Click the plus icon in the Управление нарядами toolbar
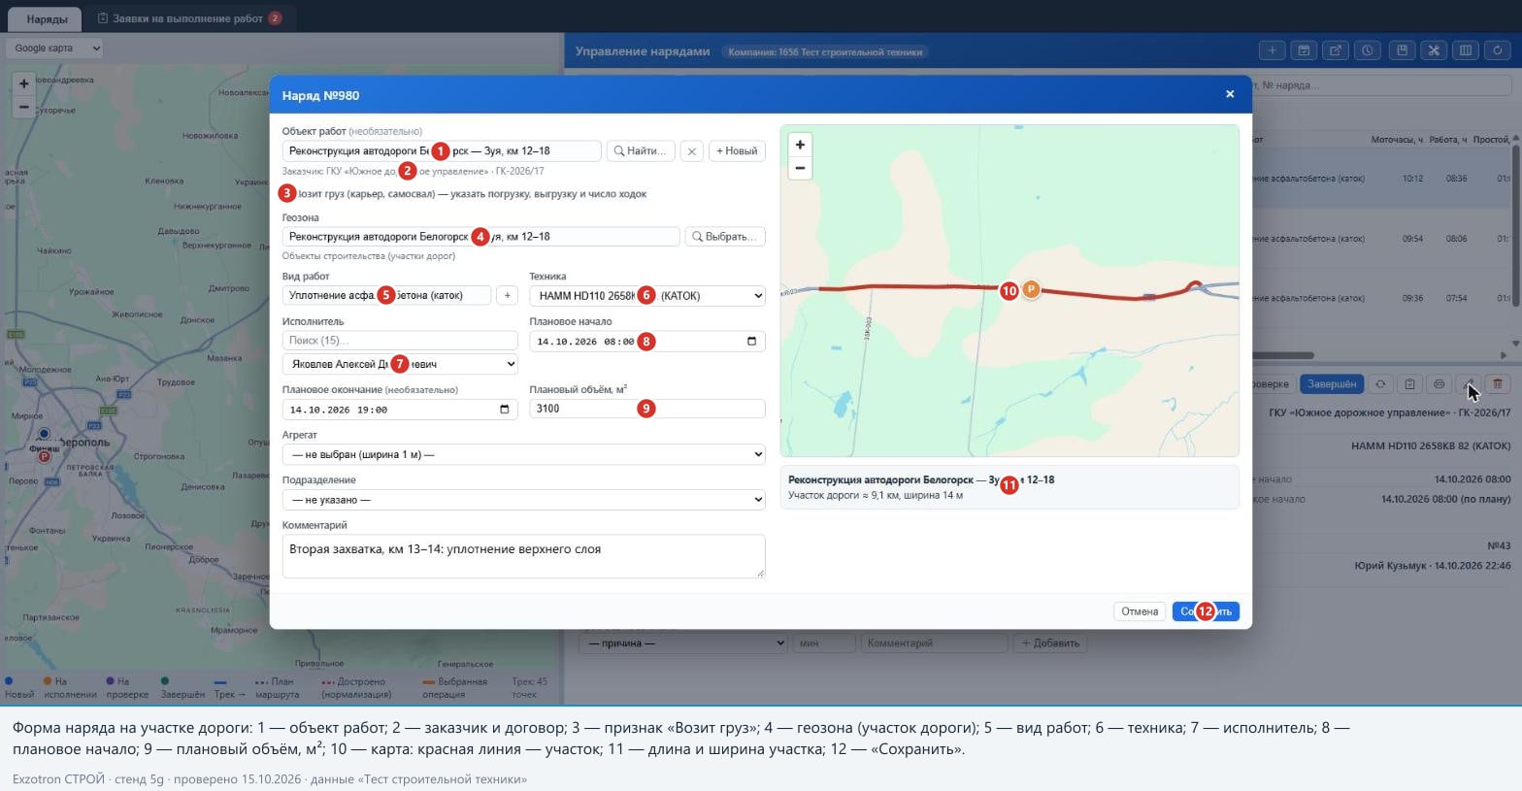This screenshot has width=1522, height=791. pos(1272,50)
